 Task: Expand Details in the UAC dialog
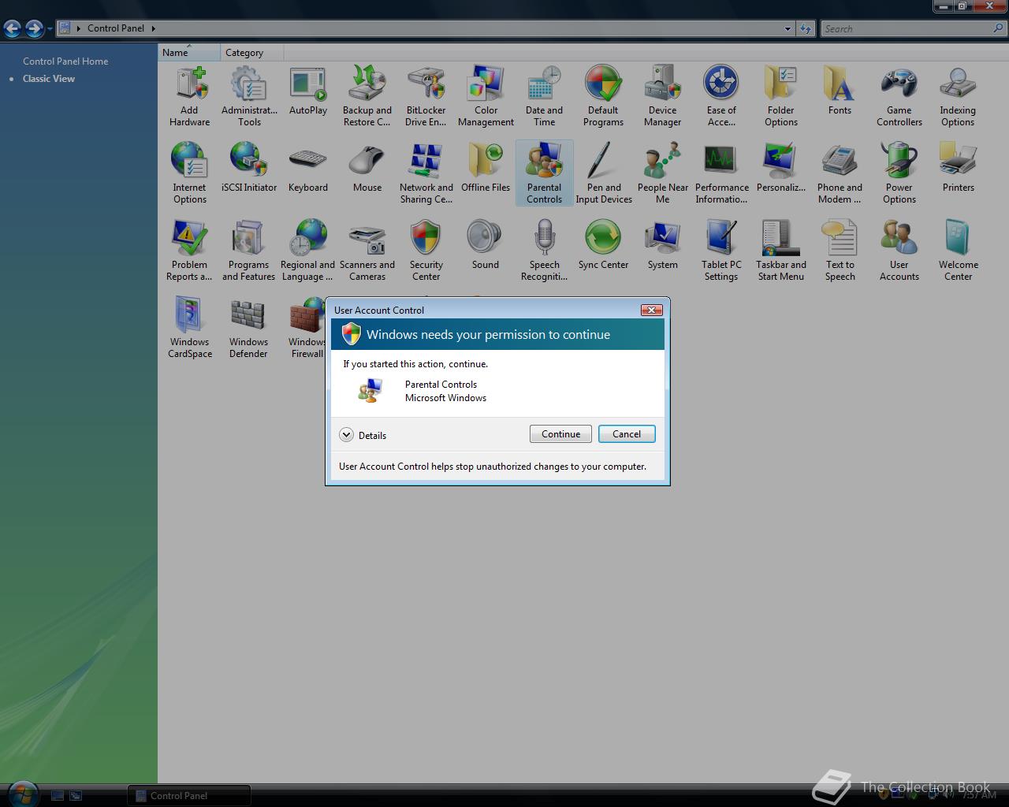point(363,435)
